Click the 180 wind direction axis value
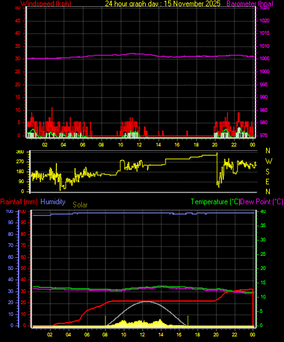The height and width of the screenshot is (342, 284). [x=20, y=172]
